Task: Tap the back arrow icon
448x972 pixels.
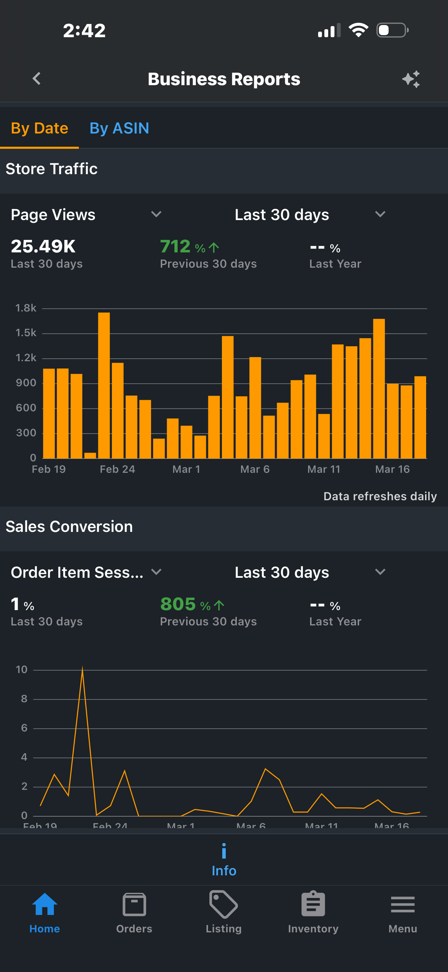Action: tap(36, 79)
